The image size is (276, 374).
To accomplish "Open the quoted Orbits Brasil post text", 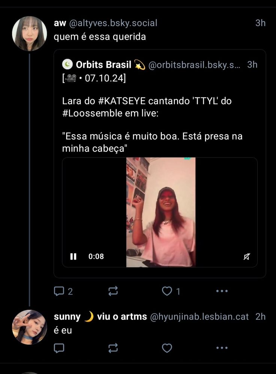I will 152,125.
